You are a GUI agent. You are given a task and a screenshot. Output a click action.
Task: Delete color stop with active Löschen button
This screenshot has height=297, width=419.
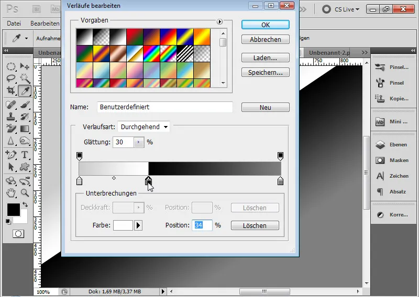[255, 225]
